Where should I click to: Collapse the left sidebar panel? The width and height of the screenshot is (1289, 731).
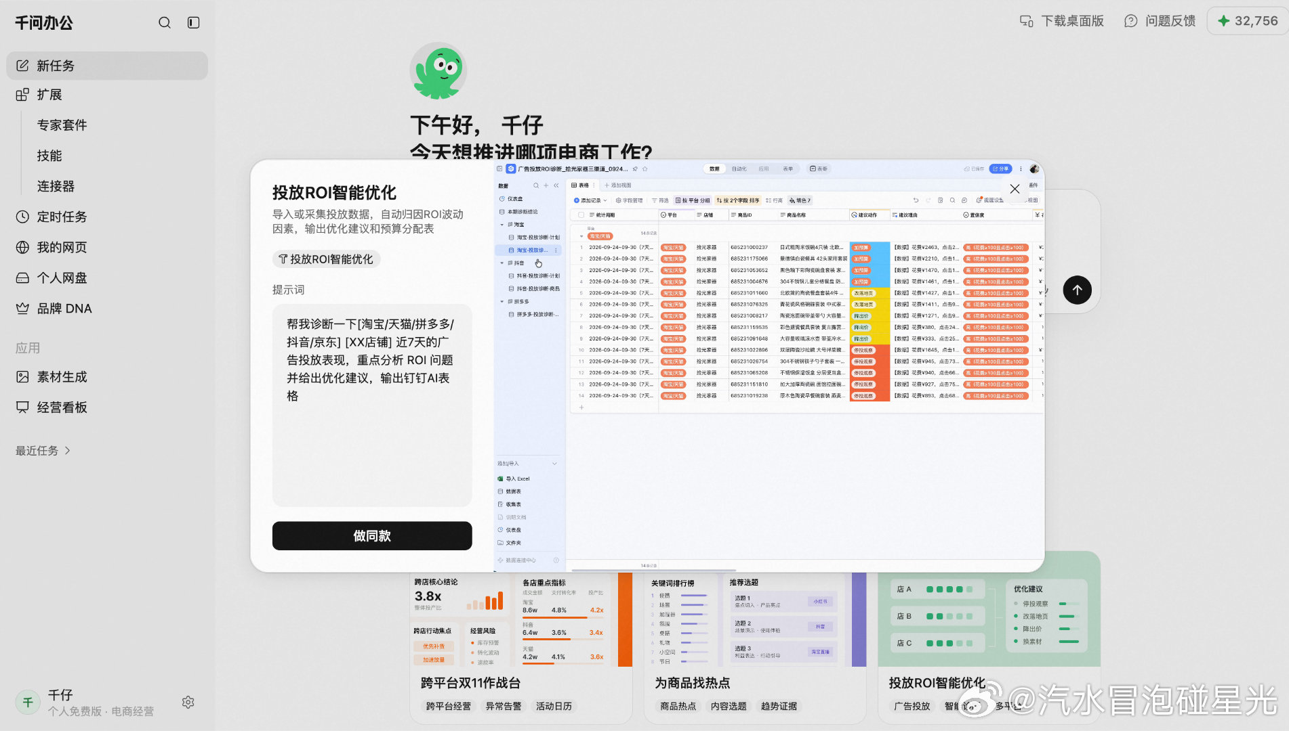coord(193,22)
